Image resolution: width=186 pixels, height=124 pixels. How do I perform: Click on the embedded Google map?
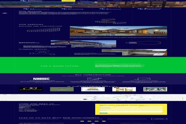tap(93, 98)
